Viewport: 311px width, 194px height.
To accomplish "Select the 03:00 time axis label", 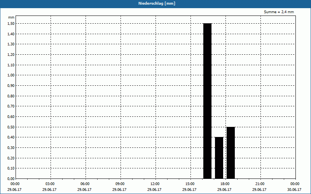I will point(50,184).
